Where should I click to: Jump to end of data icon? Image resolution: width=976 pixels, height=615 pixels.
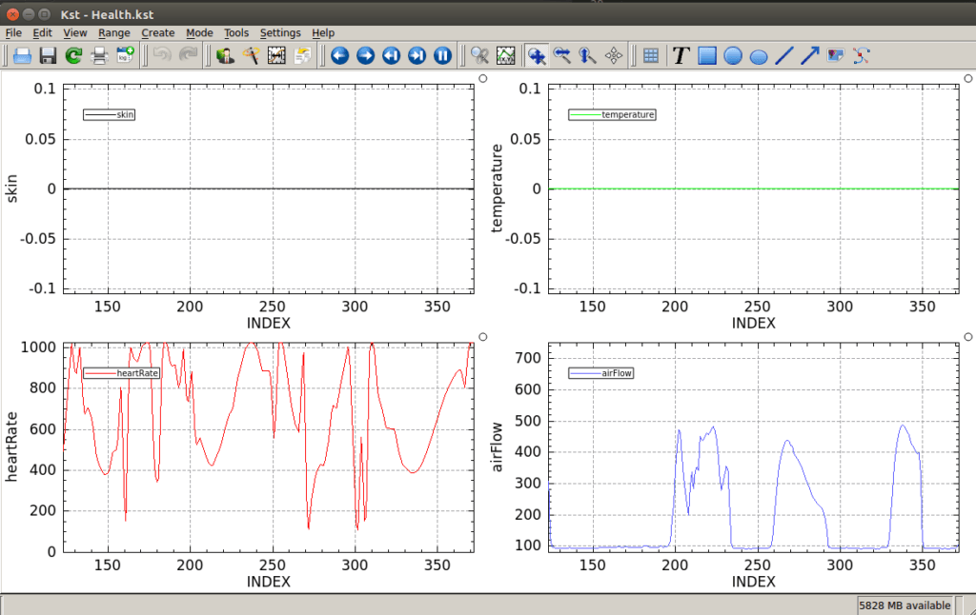coord(417,56)
